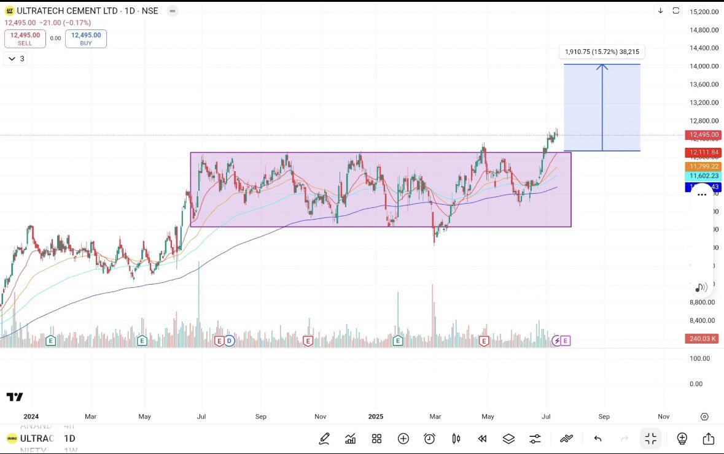Image resolution: width=724 pixels, height=454 pixels.
Task: Tap the 100.00 value on the lower pane scale
Action: pyautogui.click(x=699, y=358)
